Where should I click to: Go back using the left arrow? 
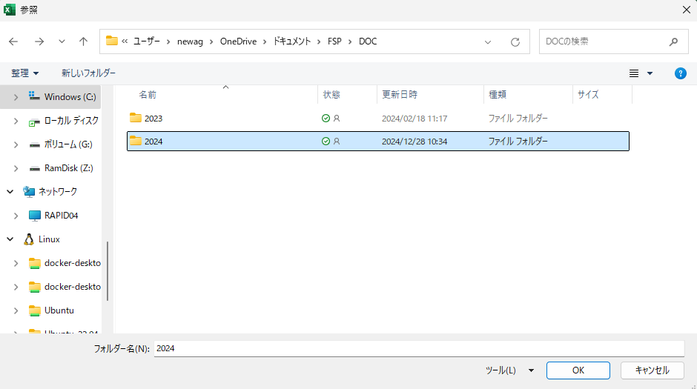pos(13,41)
